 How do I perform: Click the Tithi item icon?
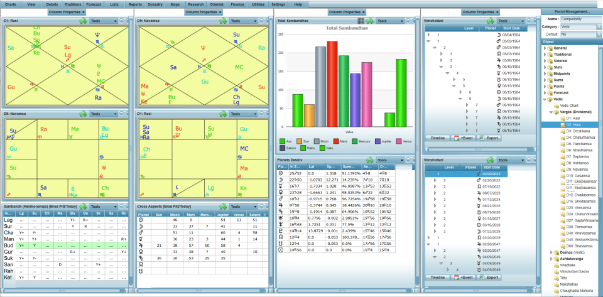tap(556, 278)
